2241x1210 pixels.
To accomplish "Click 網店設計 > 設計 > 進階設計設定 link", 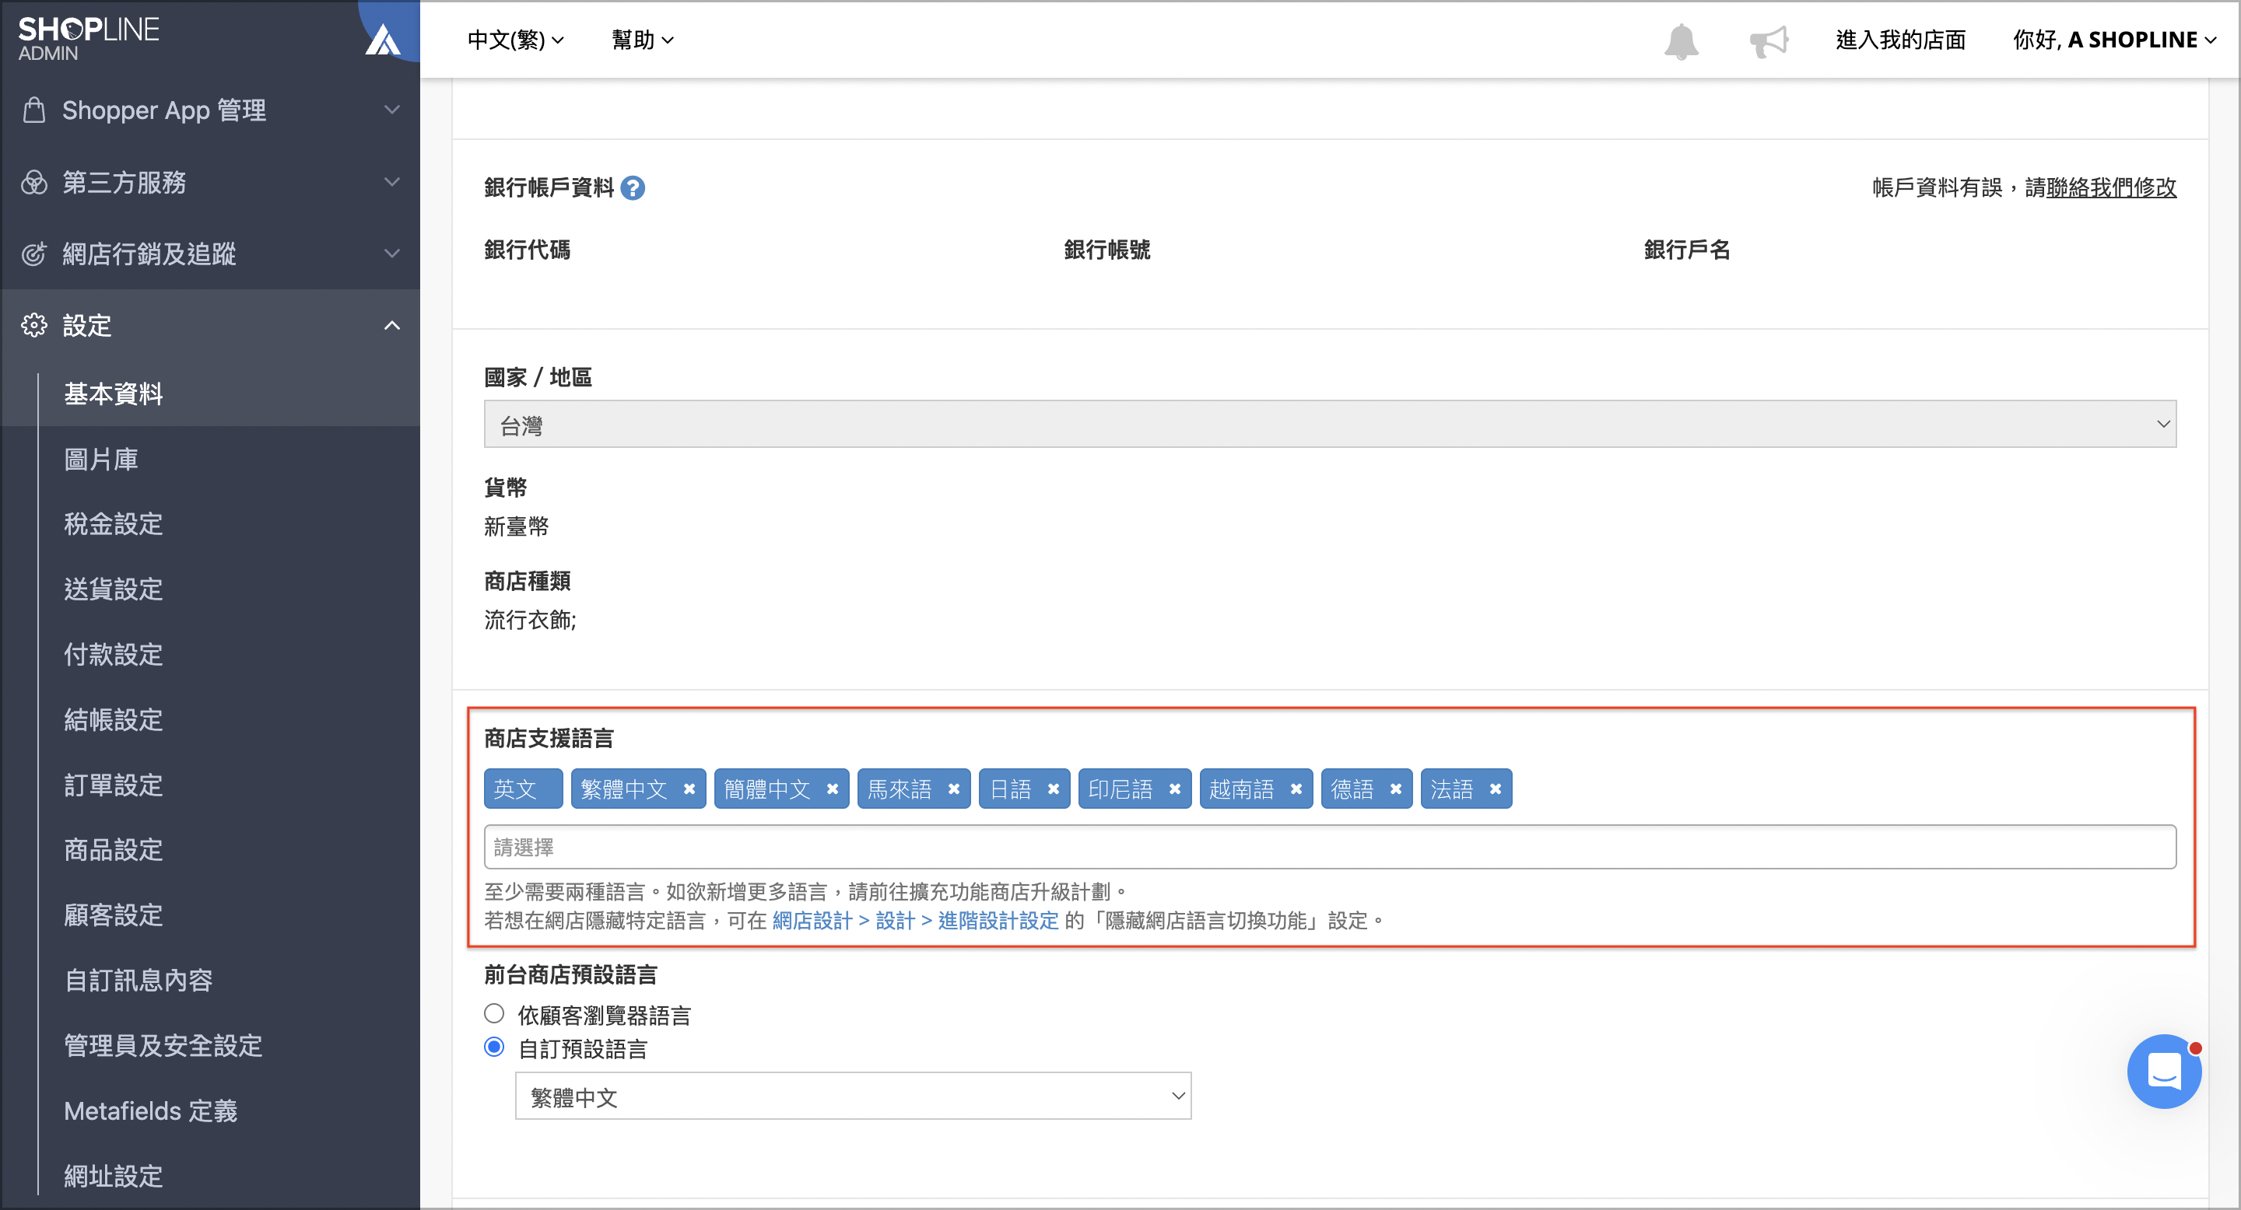I will [x=915, y=921].
